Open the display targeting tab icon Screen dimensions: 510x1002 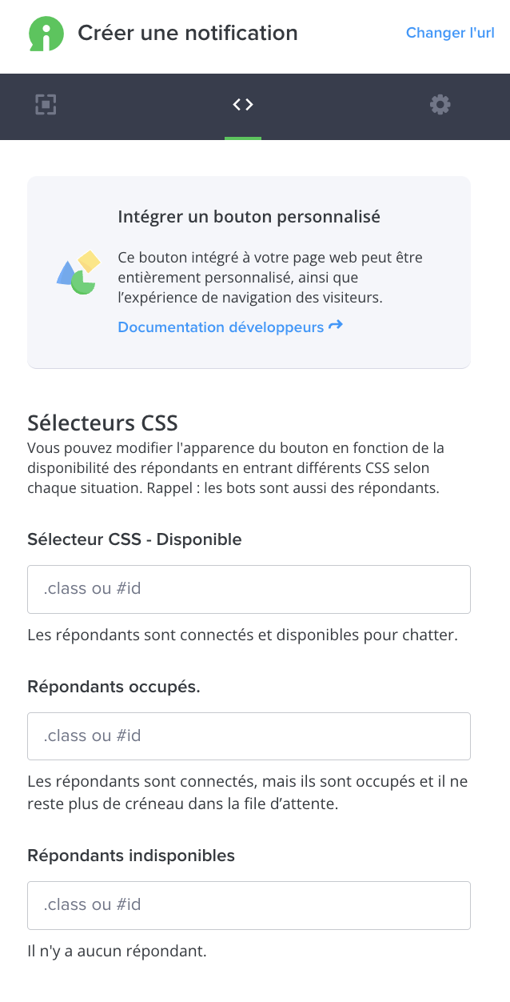coord(46,104)
